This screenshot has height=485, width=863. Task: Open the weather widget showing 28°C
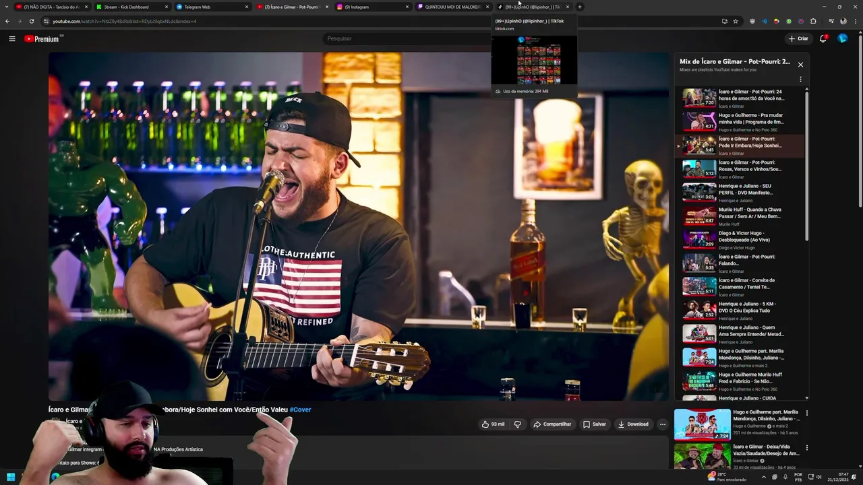tap(726, 477)
